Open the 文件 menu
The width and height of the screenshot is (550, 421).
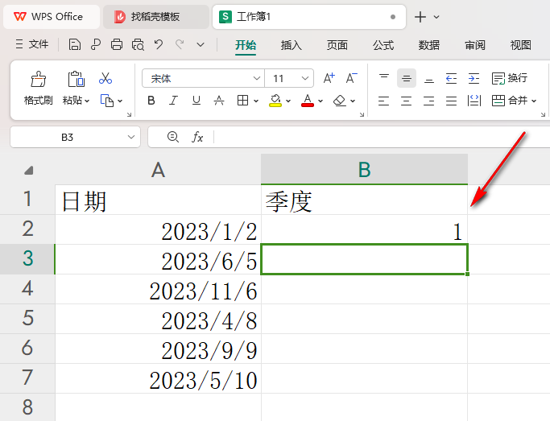tap(32, 44)
